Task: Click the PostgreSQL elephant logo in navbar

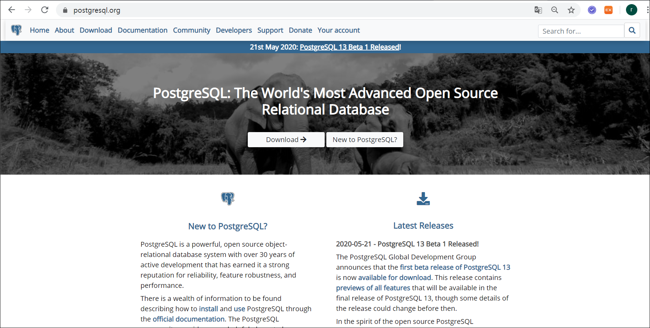Action: [x=16, y=30]
